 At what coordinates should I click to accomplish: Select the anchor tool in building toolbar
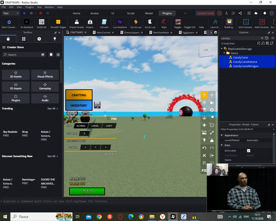coord(204,118)
